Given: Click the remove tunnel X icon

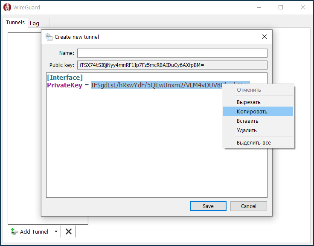Looking at the screenshot, I should click(x=68, y=232).
